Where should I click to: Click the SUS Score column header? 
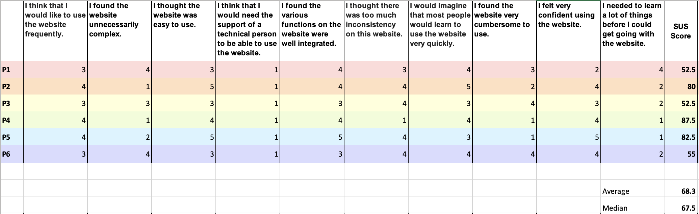[681, 31]
